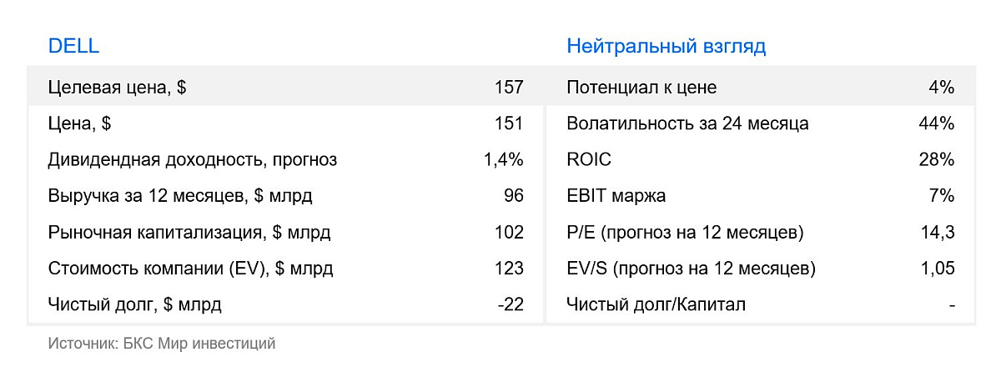This screenshot has width=1001, height=372.
Task: Select the "Дивидендная доходность, прогноз" label
Action: 193,160
